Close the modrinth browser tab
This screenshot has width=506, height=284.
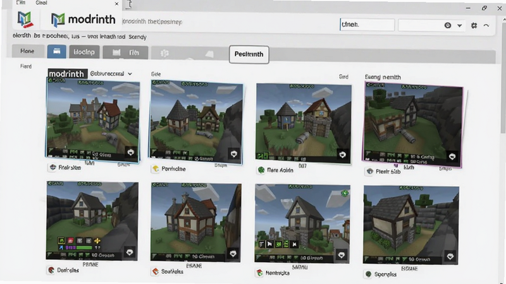[116, 4]
